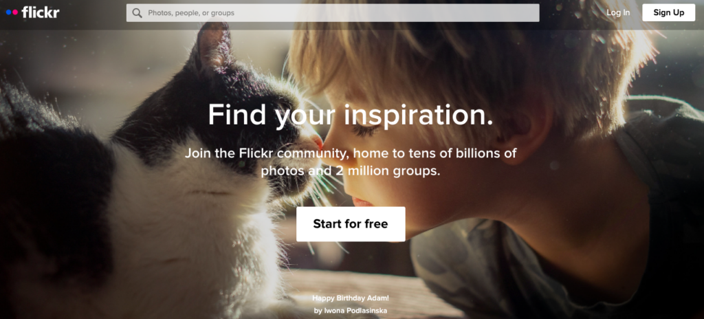Screen dimensions: 704x319
Task: Click the magnifying glass search icon
Action: tap(137, 13)
